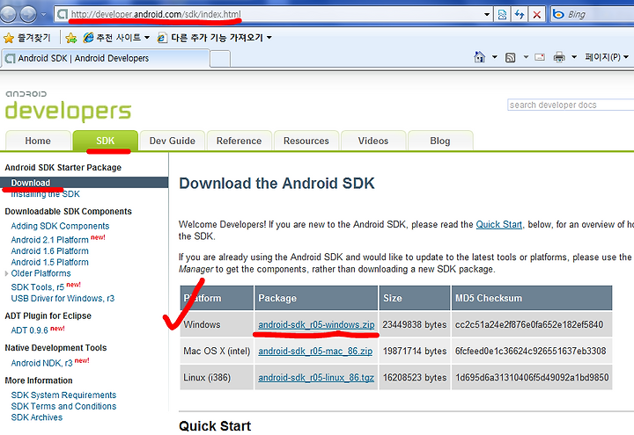
Task: Click the Compatibility View icon
Action: pos(502,15)
